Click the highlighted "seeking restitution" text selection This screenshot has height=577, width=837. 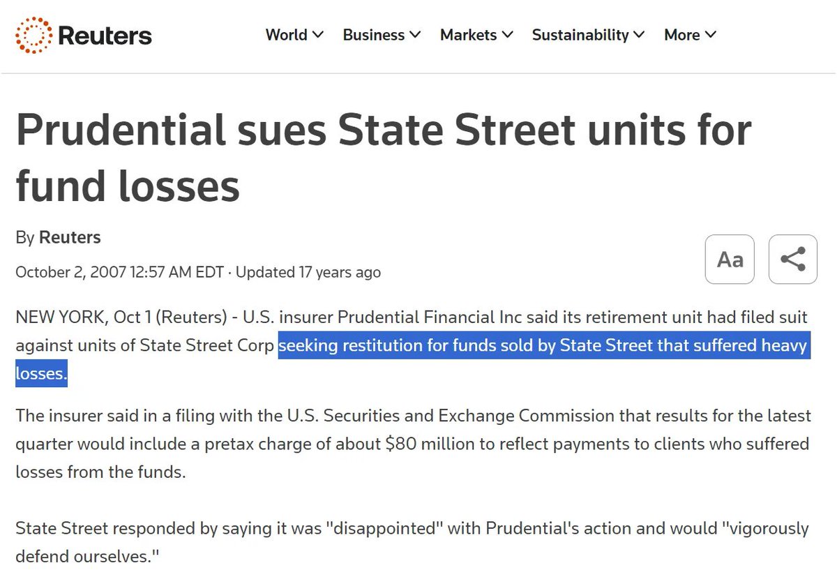[x=543, y=346]
